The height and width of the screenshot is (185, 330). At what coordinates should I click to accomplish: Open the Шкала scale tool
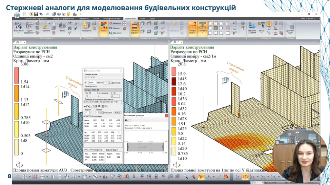[x=261, y=26]
